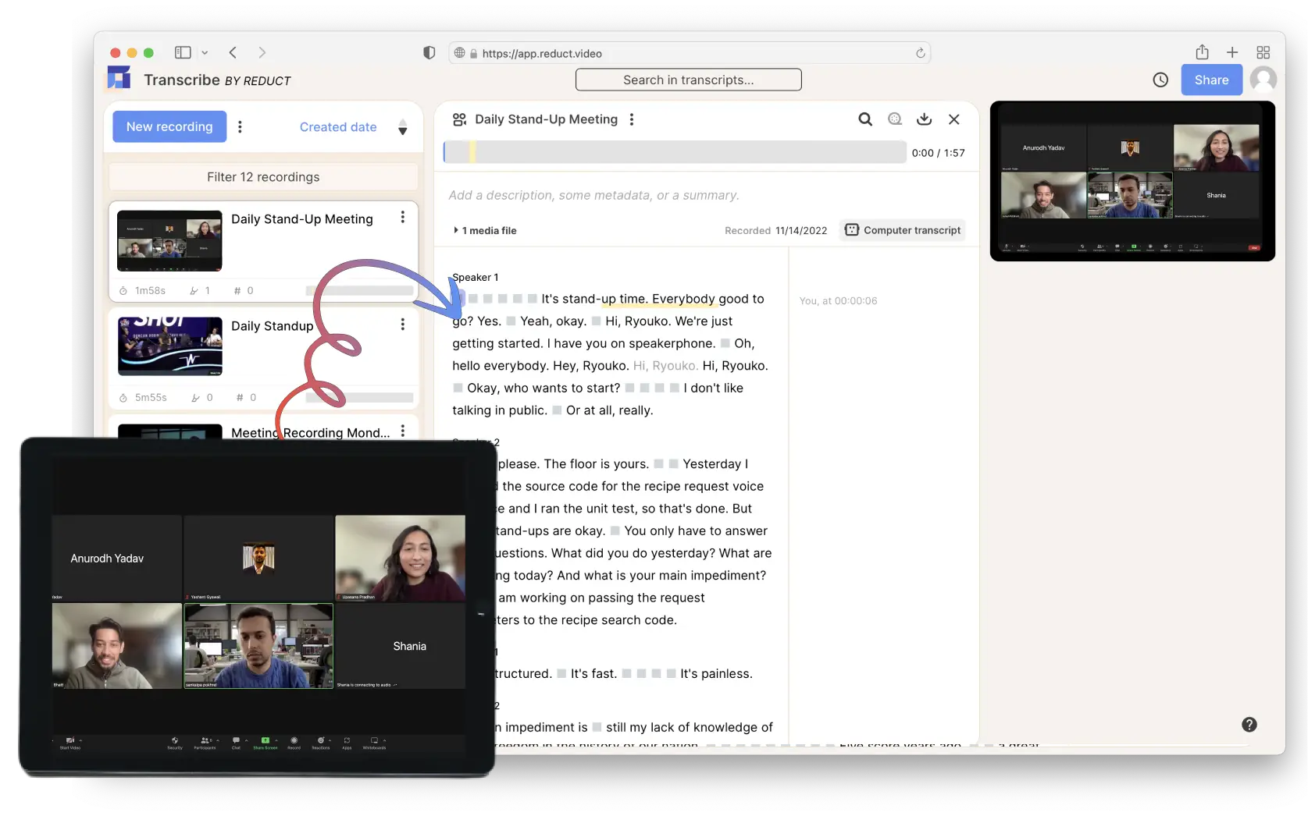Start a New recording
Image resolution: width=1308 pixels, height=816 pixels.
click(169, 126)
